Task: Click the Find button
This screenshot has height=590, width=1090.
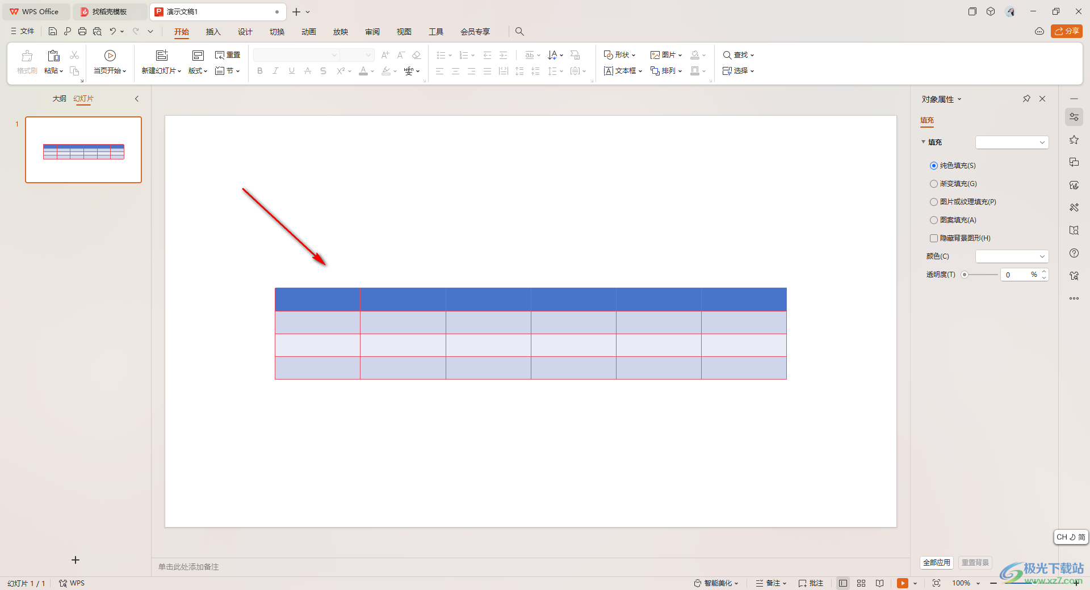Action: 738,55
